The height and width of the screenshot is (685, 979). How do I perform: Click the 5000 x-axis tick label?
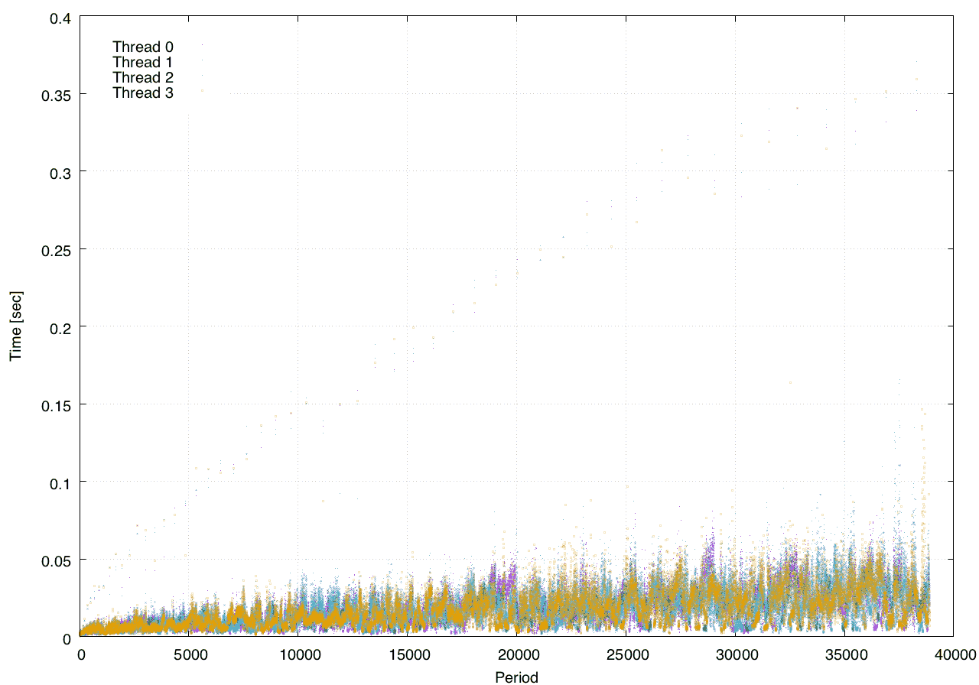[x=190, y=654]
